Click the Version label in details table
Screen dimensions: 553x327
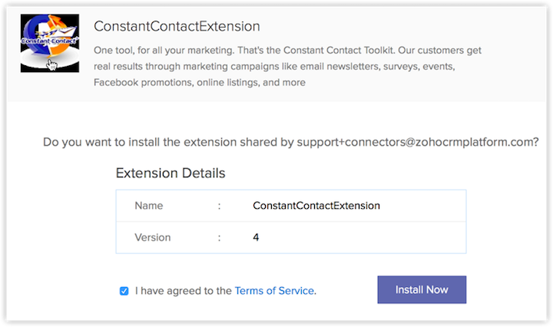pos(153,238)
